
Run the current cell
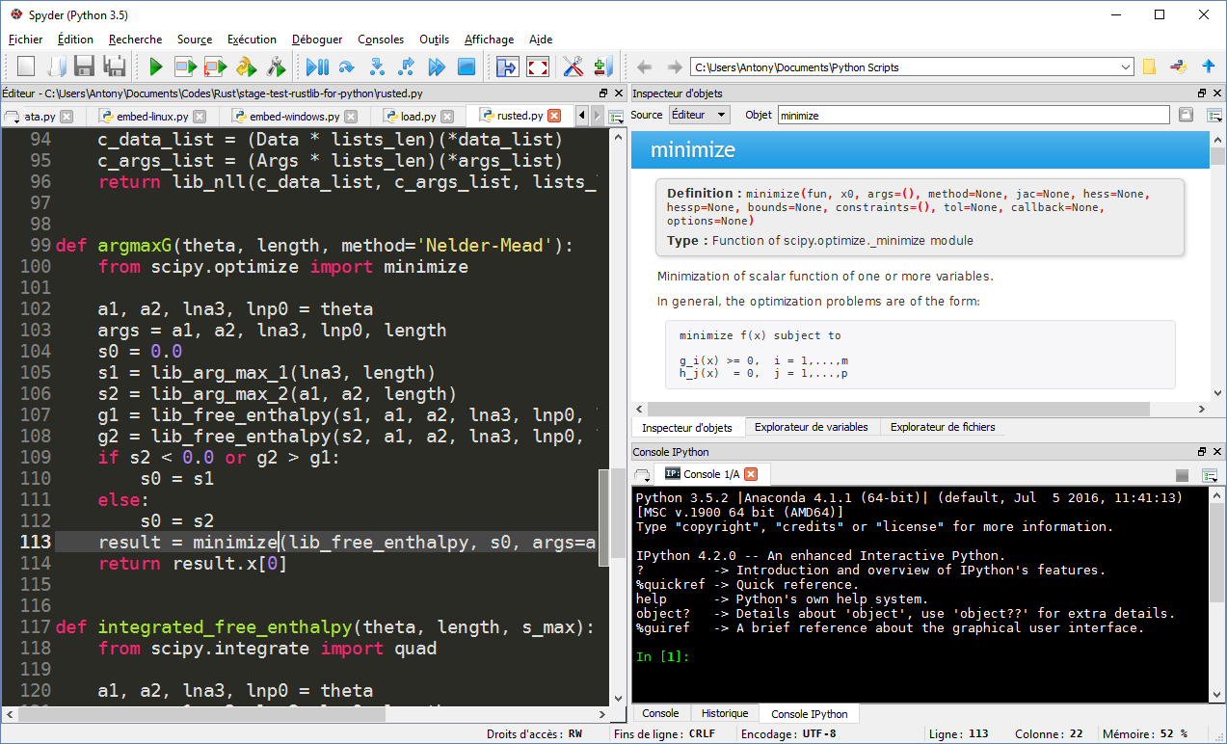(x=185, y=66)
